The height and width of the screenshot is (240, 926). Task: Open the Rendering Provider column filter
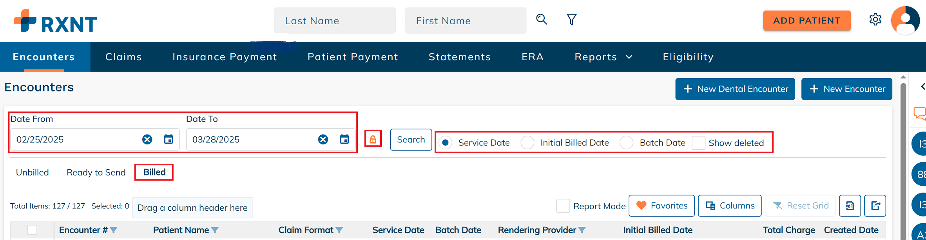point(582,230)
